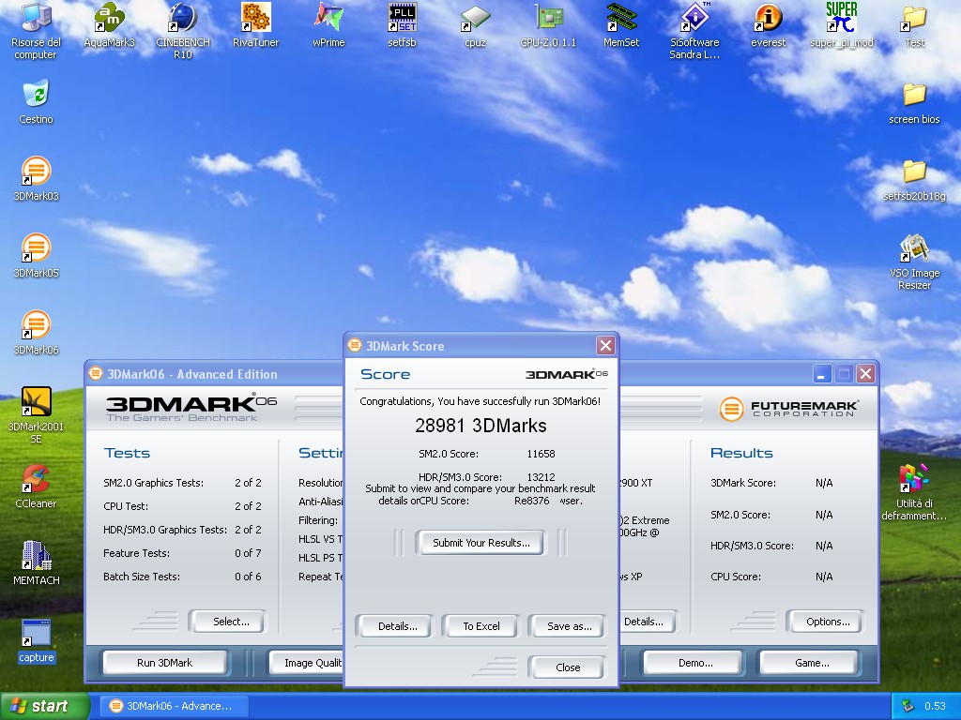Click the Image Quality button
Image resolution: width=961 pixels, height=720 pixels.
click(307, 663)
